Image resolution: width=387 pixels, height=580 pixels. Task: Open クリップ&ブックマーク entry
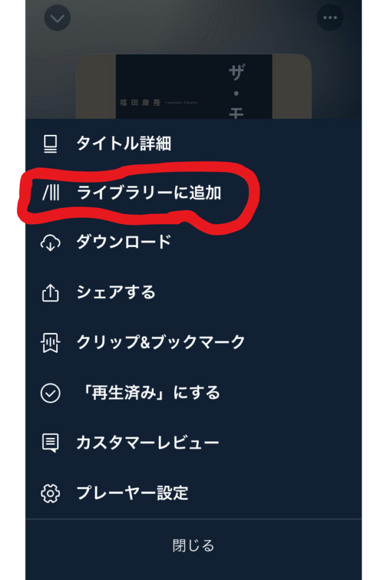(x=194, y=343)
